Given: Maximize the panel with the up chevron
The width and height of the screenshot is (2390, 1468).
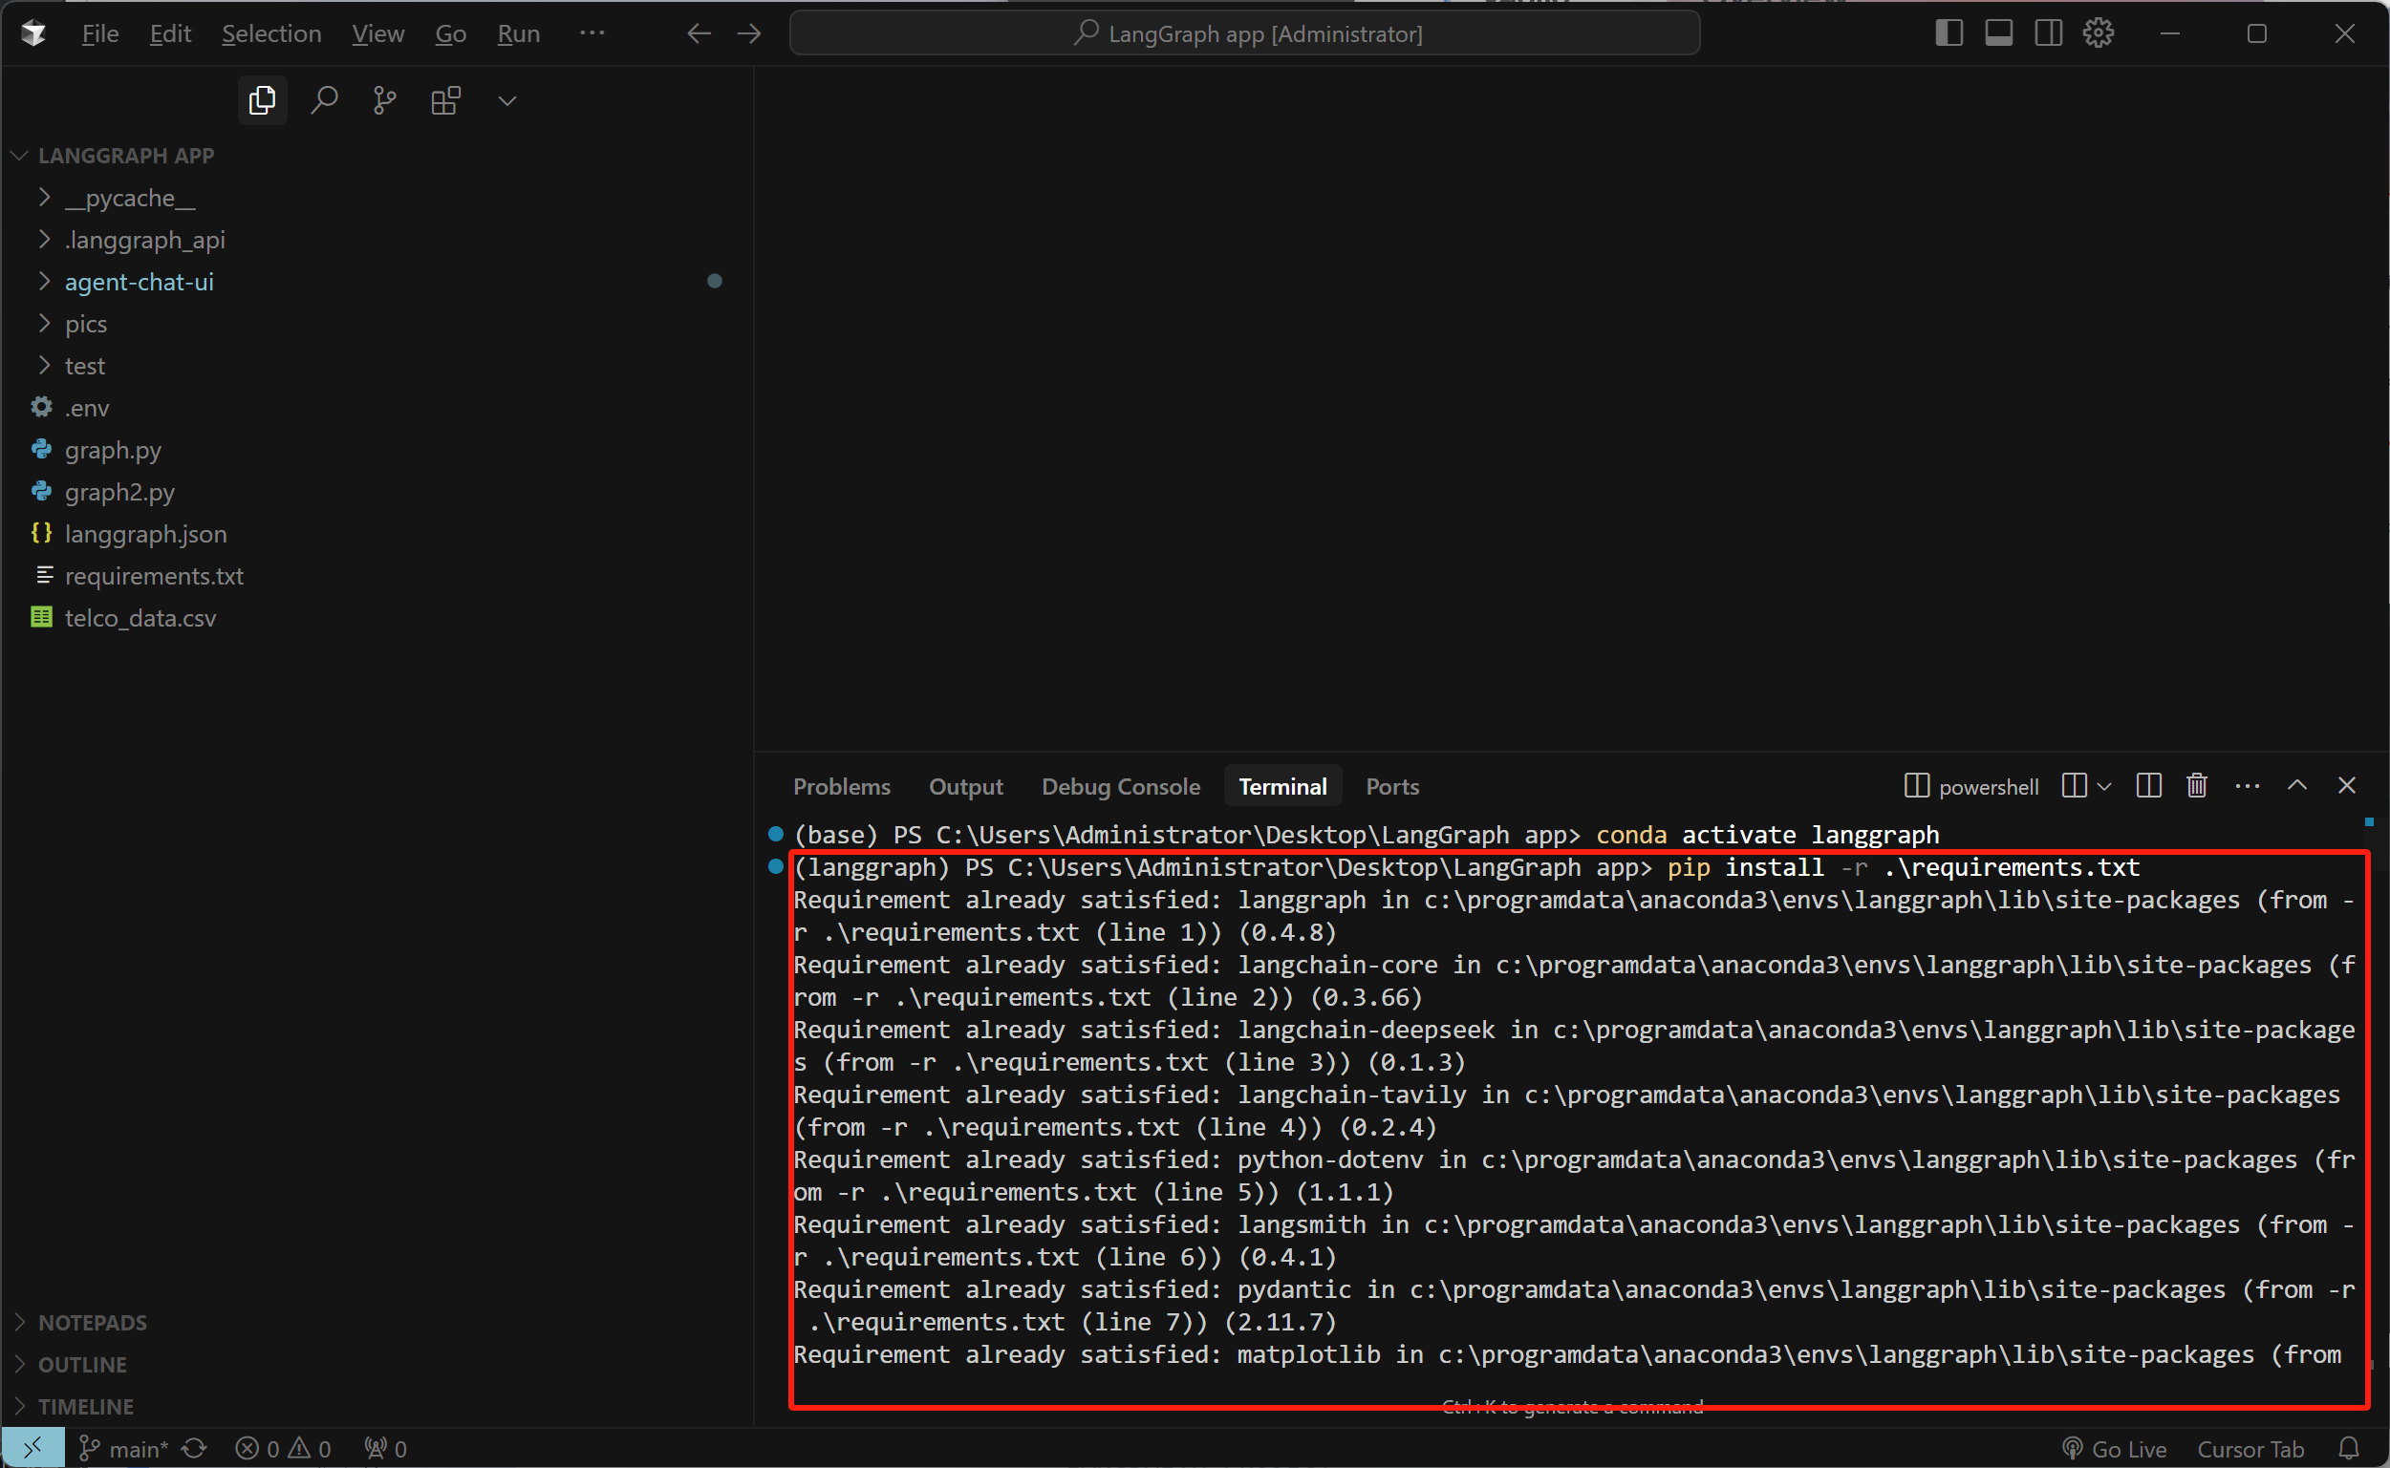Looking at the screenshot, I should click(2296, 785).
